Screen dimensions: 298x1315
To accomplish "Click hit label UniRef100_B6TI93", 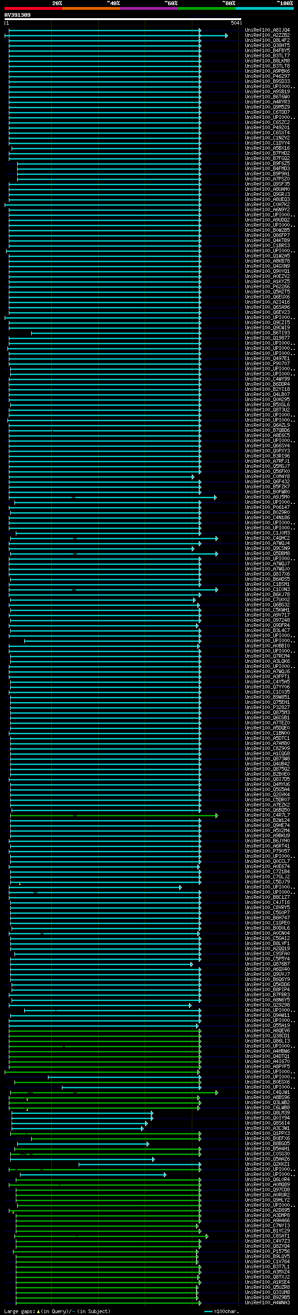I will (267, 333).
